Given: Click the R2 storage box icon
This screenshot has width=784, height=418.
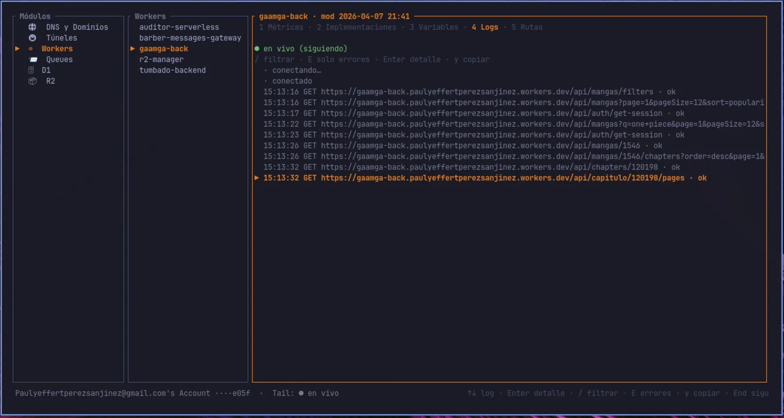Looking at the screenshot, I should 32,81.
